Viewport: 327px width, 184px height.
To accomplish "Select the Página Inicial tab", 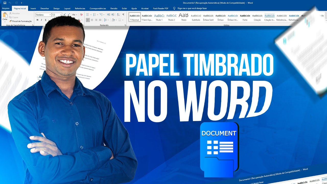I will (20, 8).
